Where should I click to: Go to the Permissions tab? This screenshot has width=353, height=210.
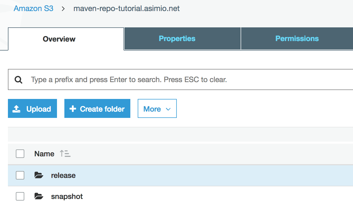[x=297, y=39]
